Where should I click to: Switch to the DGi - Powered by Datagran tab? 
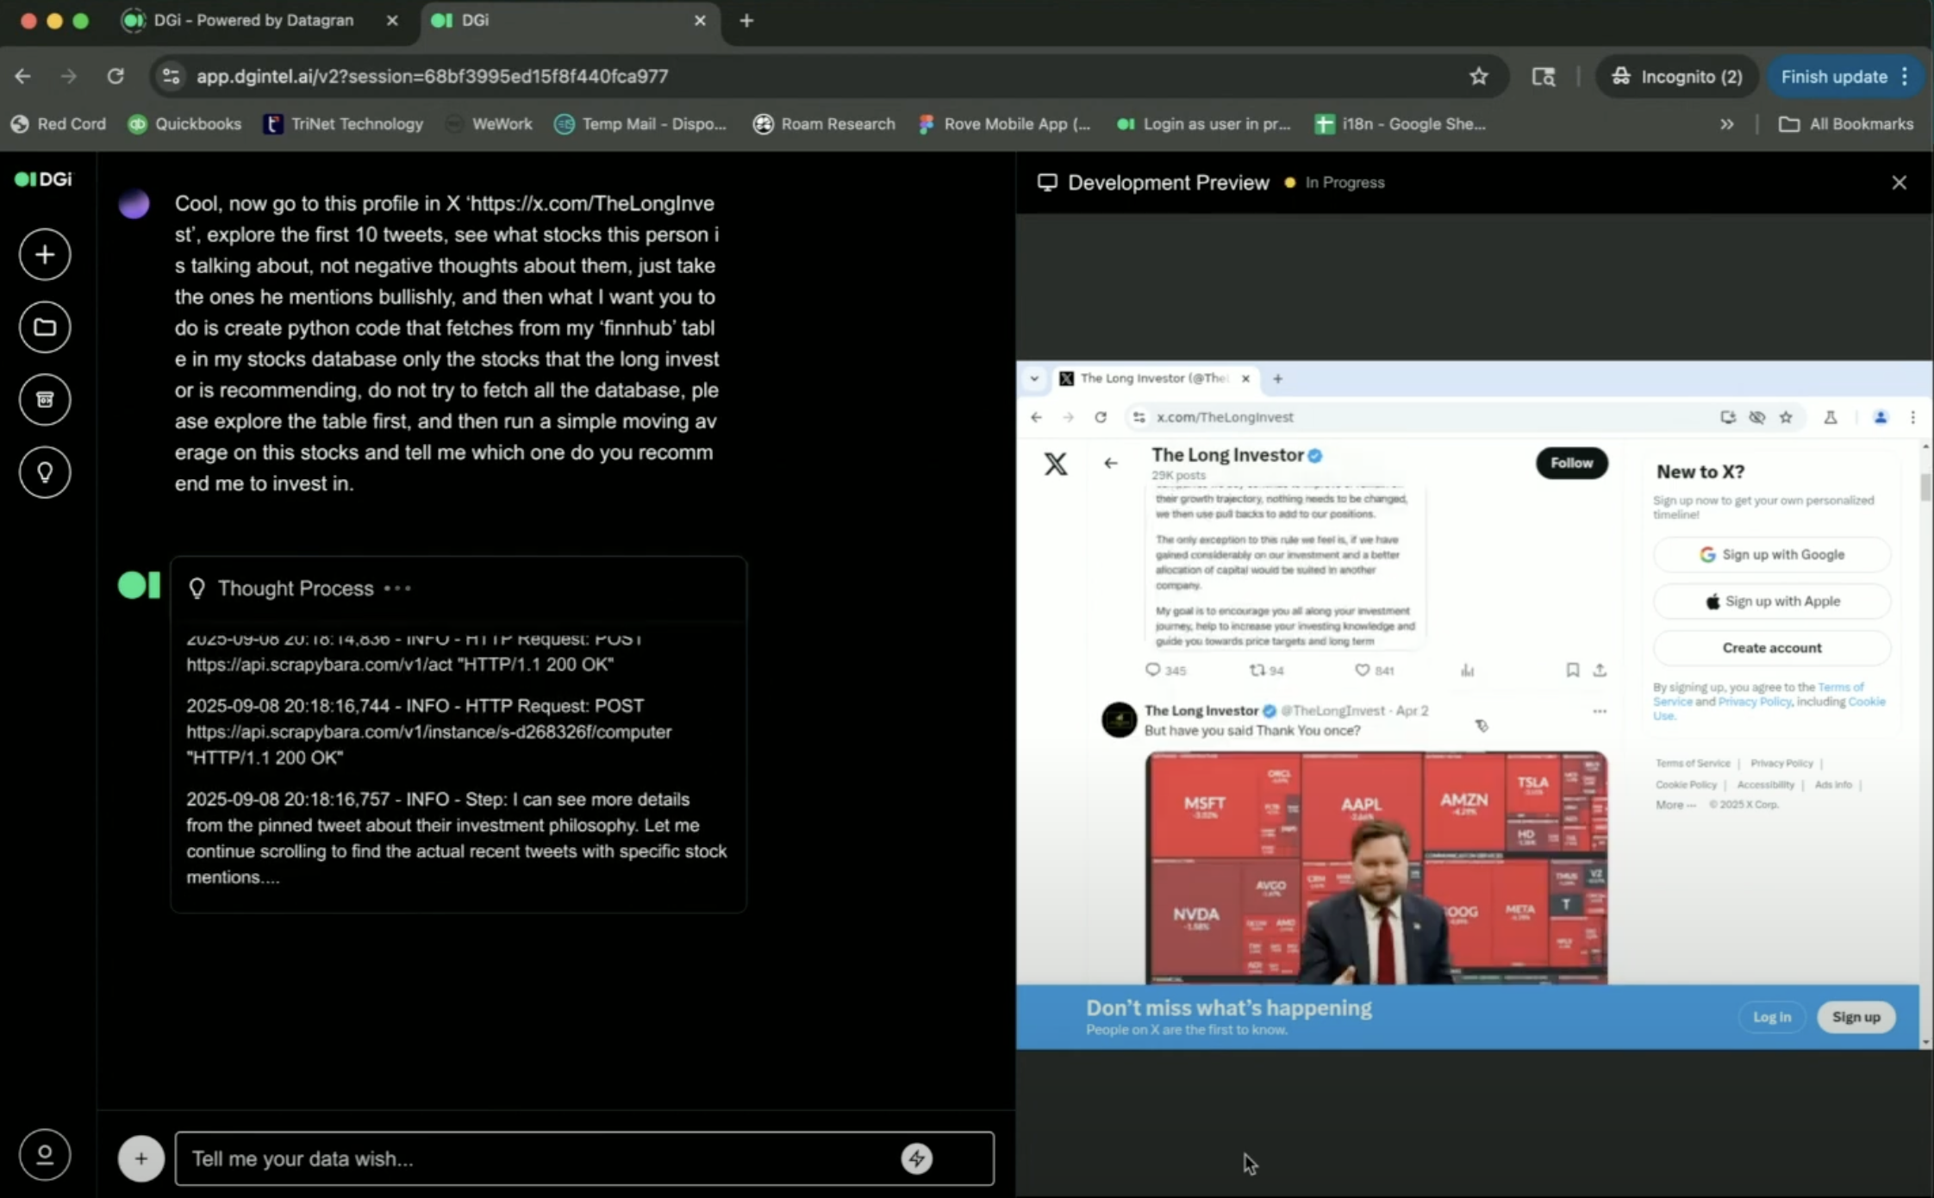(x=253, y=21)
